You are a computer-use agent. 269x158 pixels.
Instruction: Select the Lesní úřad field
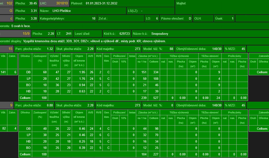[x=88, y=34]
